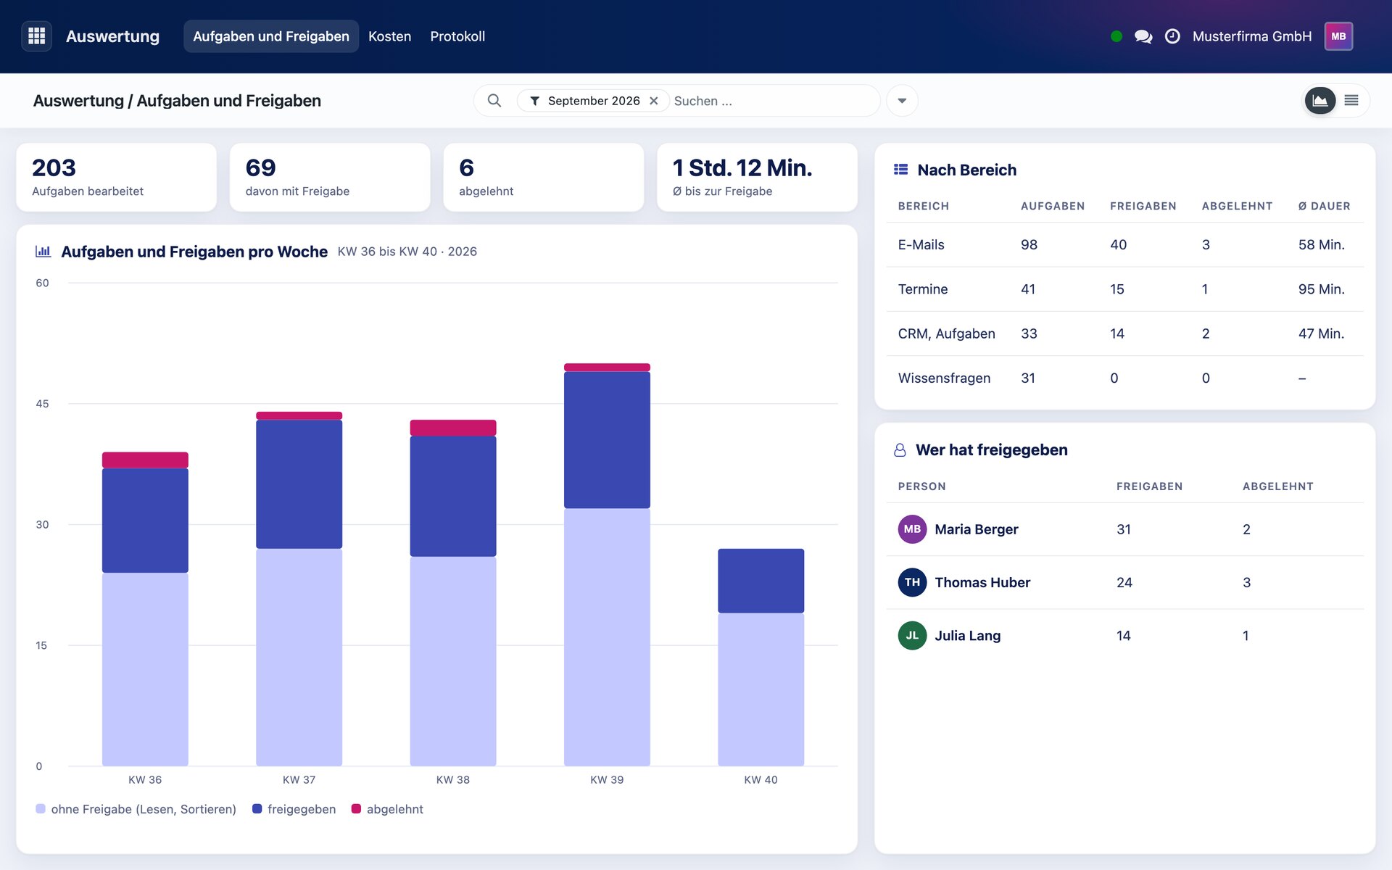Toggle the 'abgelehnt' legend swatch

356,808
